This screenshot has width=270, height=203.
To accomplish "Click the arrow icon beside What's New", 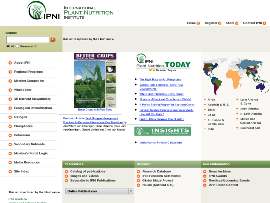I will (x=10, y=90).
